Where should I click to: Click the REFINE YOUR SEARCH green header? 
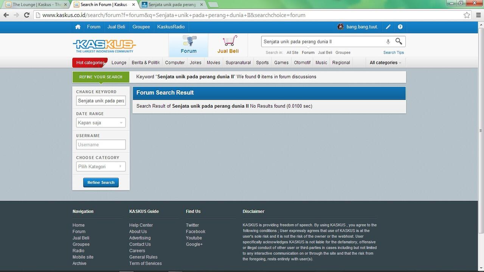[x=101, y=77]
